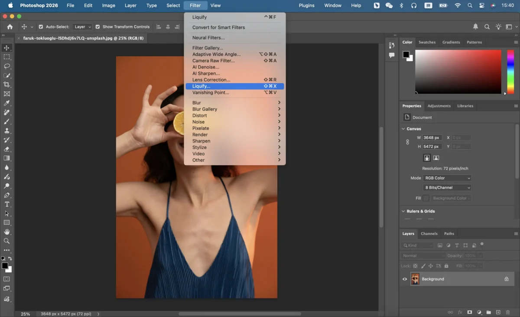Create a new layer
Viewport: 520px width, 317px height.
(x=498, y=312)
